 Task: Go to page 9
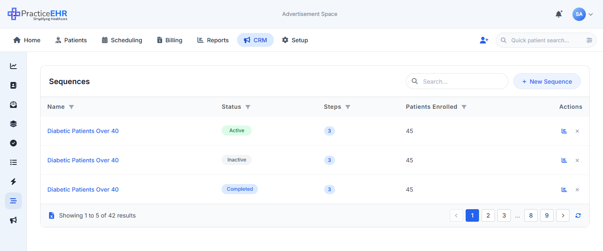tap(547, 215)
